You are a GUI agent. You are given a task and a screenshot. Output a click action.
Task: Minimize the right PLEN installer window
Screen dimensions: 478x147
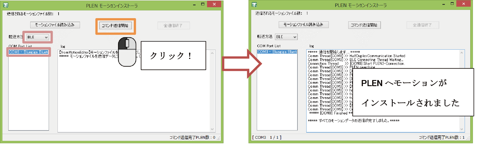point(443,4)
